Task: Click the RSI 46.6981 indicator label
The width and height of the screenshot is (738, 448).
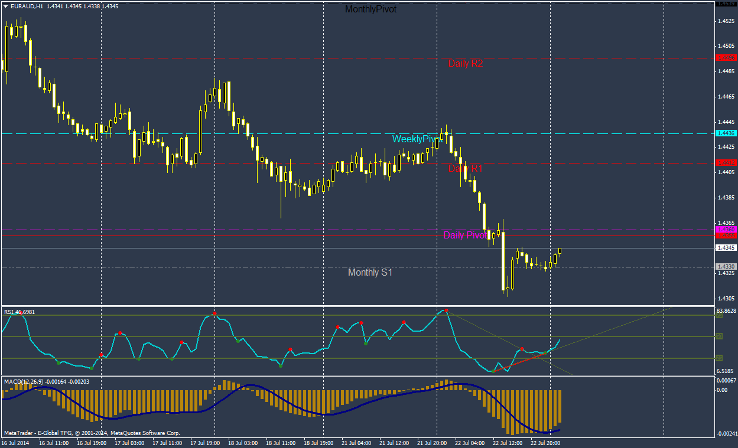Action: tap(19, 312)
